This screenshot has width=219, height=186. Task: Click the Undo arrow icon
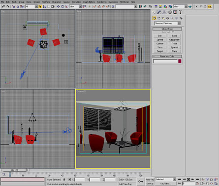(3, 6)
